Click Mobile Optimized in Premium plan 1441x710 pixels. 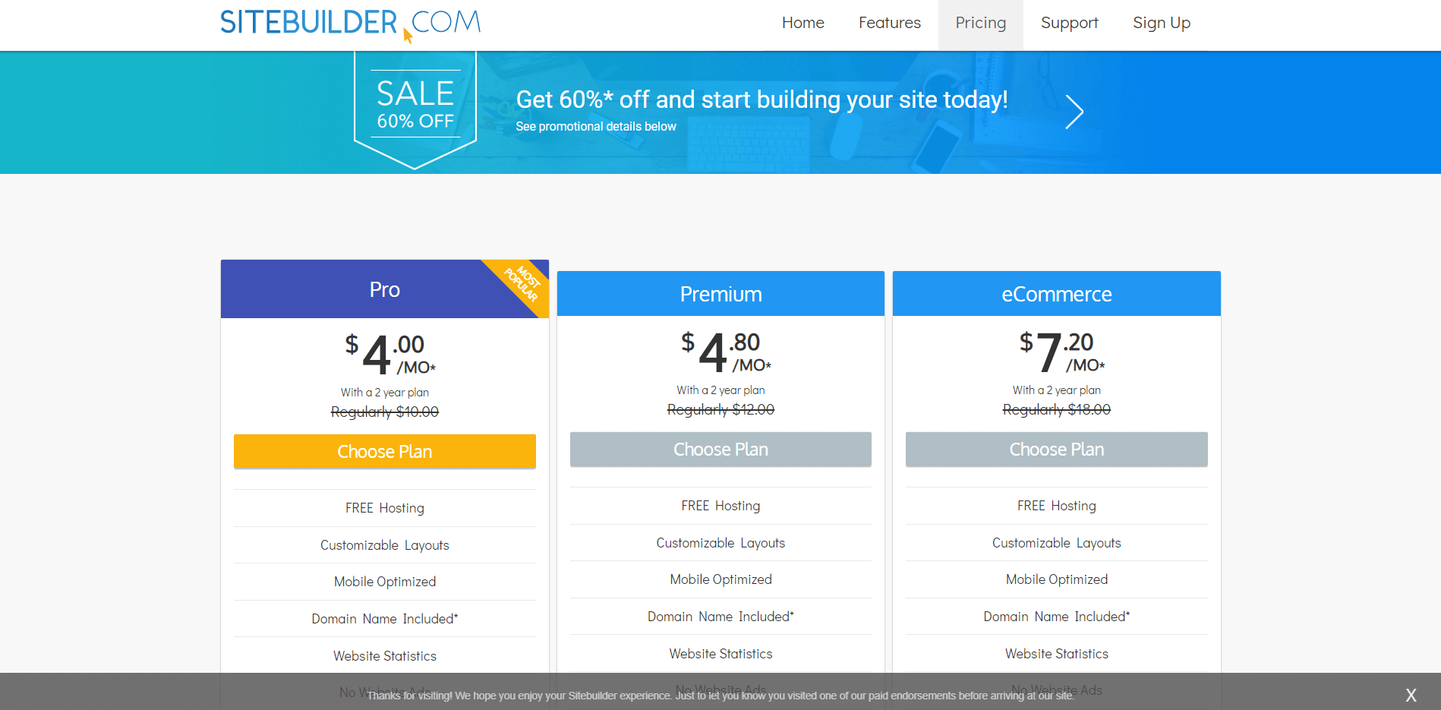[720, 579]
